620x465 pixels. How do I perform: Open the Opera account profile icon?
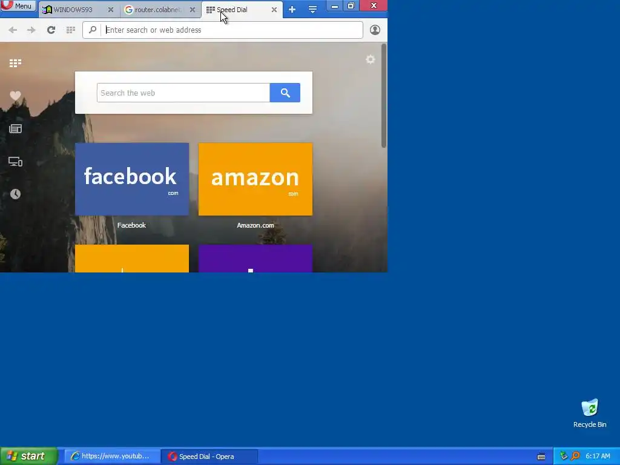coord(375,30)
